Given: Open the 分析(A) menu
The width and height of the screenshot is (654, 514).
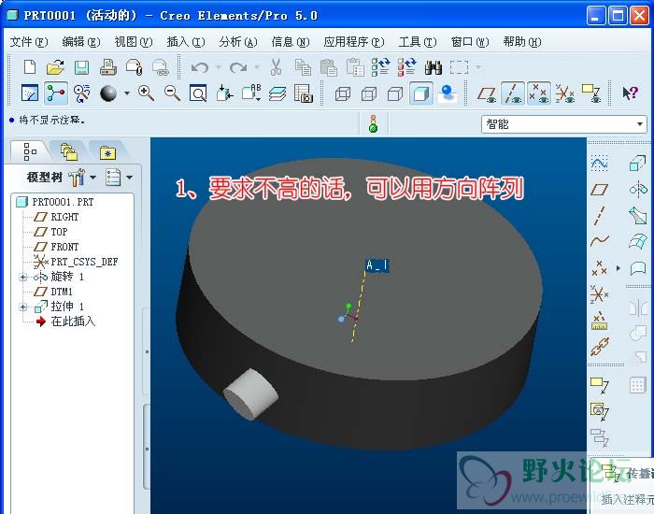Looking at the screenshot, I should 238,42.
